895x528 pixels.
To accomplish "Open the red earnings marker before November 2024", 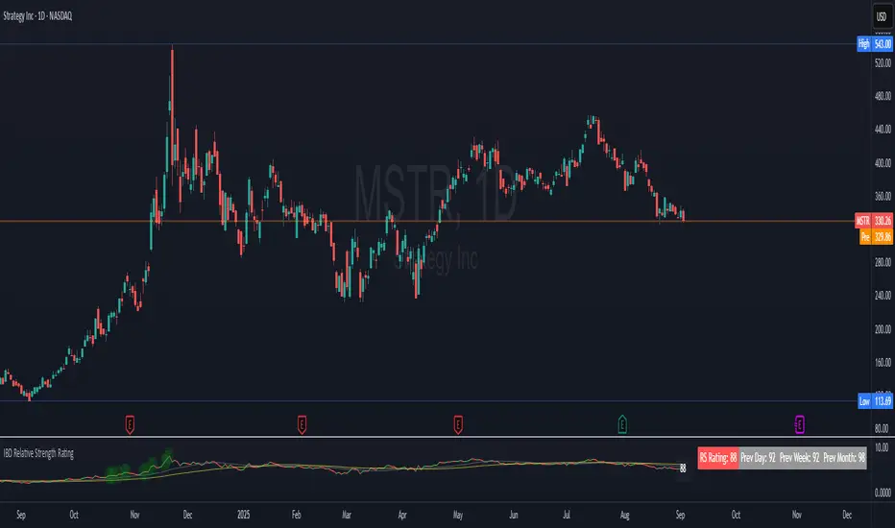I will coord(131,424).
